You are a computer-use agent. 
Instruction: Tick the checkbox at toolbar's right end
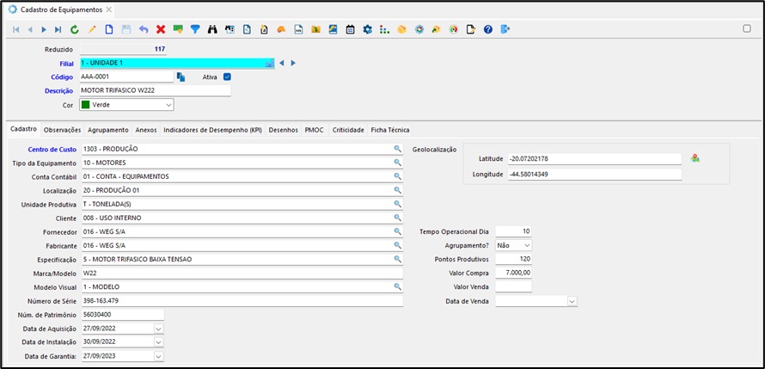(747, 28)
